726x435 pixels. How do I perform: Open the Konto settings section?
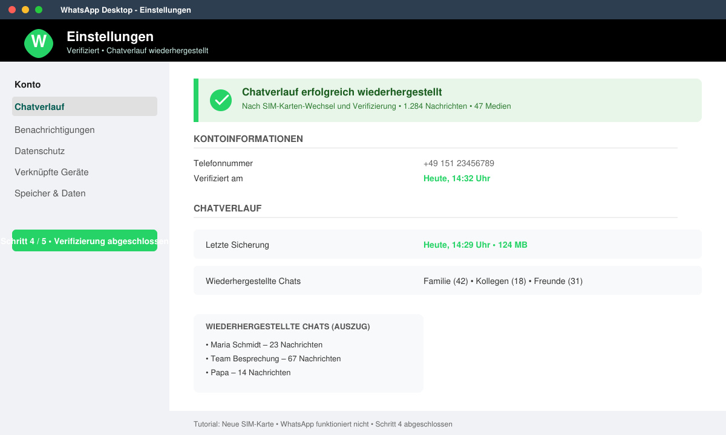(x=28, y=85)
